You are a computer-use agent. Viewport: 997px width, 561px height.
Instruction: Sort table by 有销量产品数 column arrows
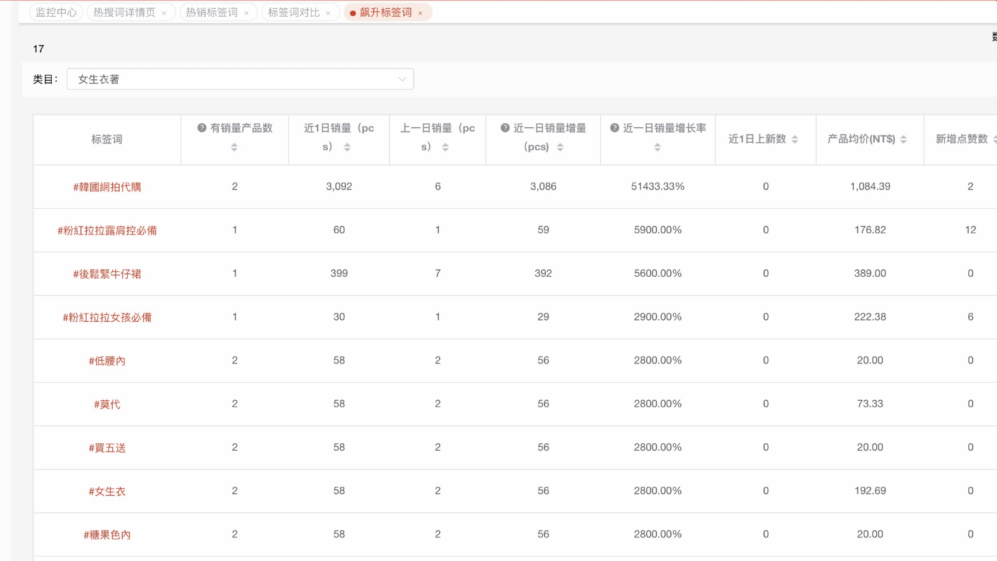tap(234, 147)
